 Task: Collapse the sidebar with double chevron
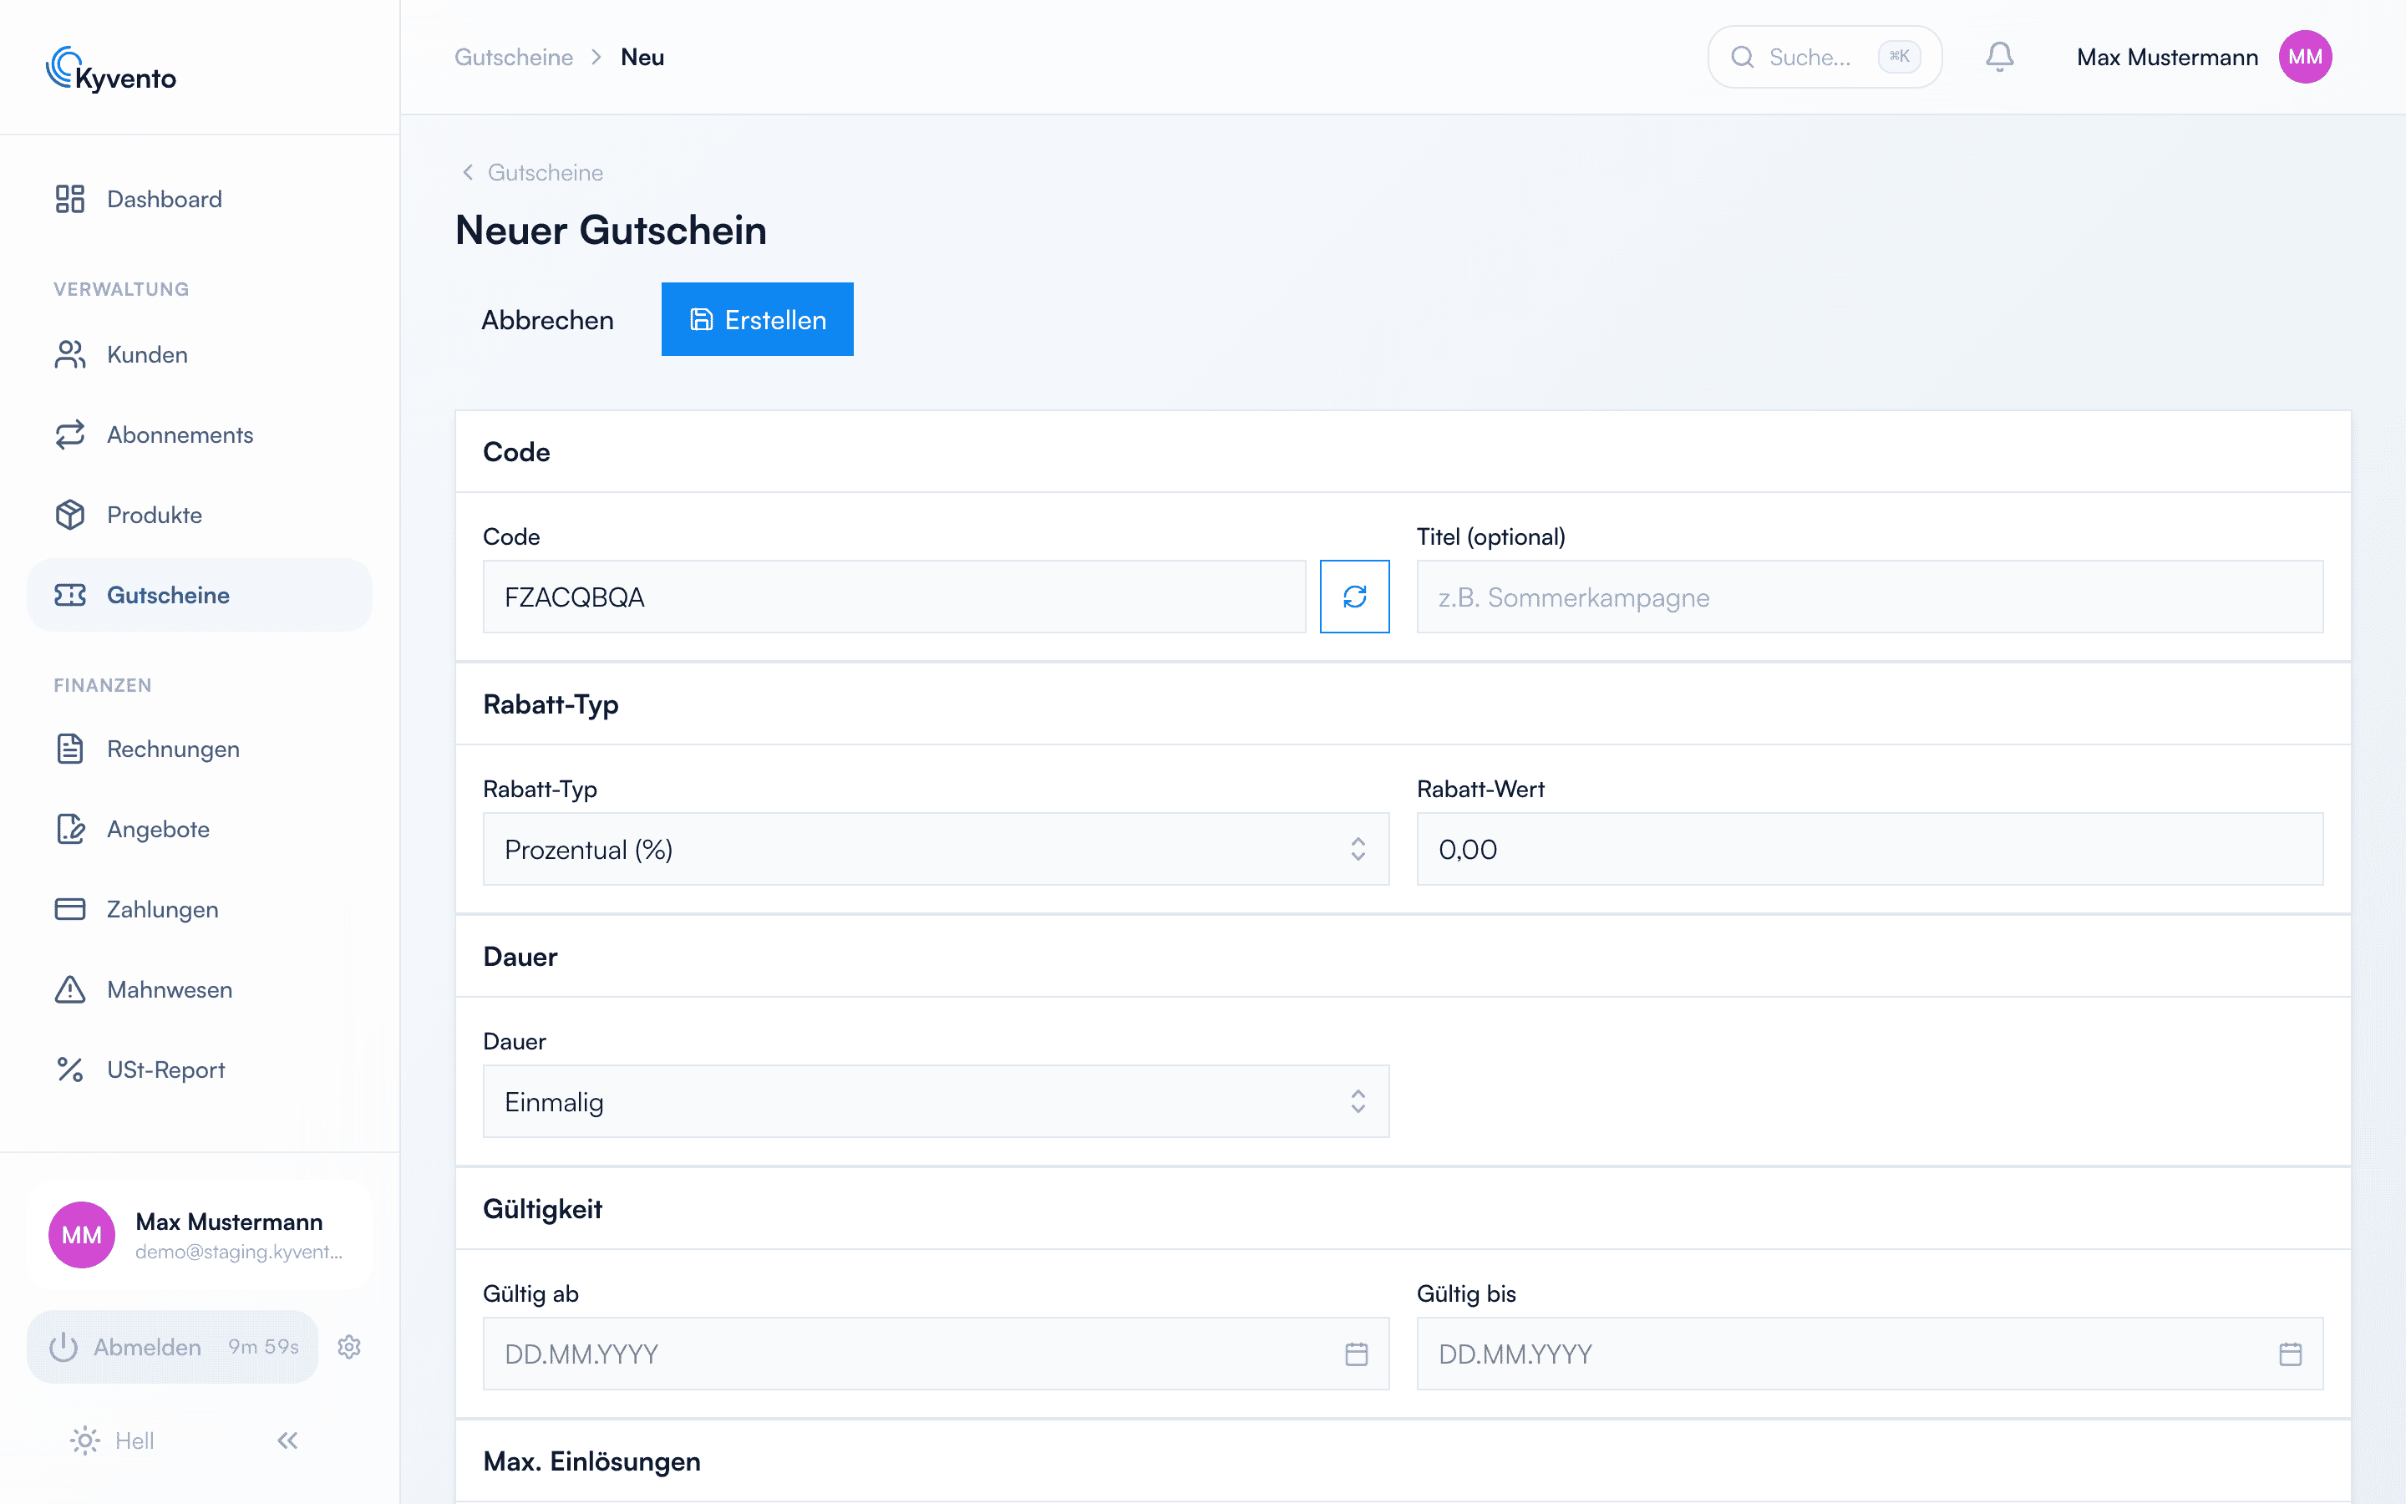coord(287,1440)
